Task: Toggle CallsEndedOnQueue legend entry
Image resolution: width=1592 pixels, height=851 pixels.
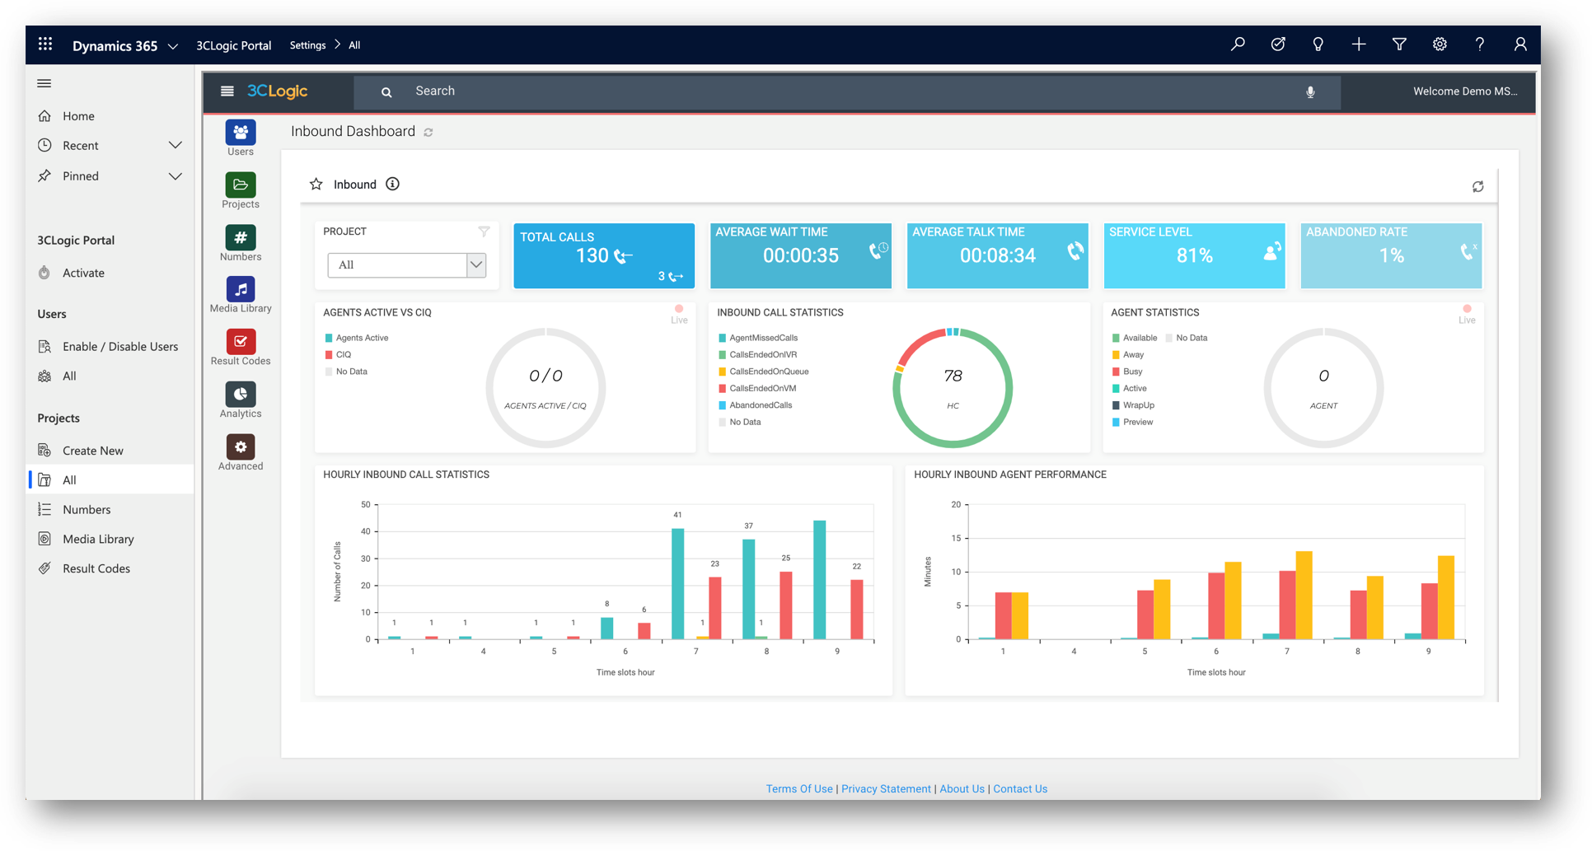Action: [764, 372]
